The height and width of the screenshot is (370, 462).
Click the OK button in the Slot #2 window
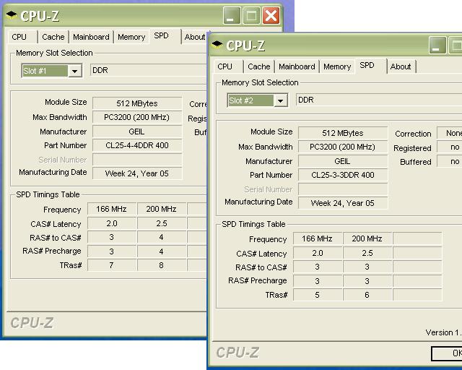coord(447,353)
